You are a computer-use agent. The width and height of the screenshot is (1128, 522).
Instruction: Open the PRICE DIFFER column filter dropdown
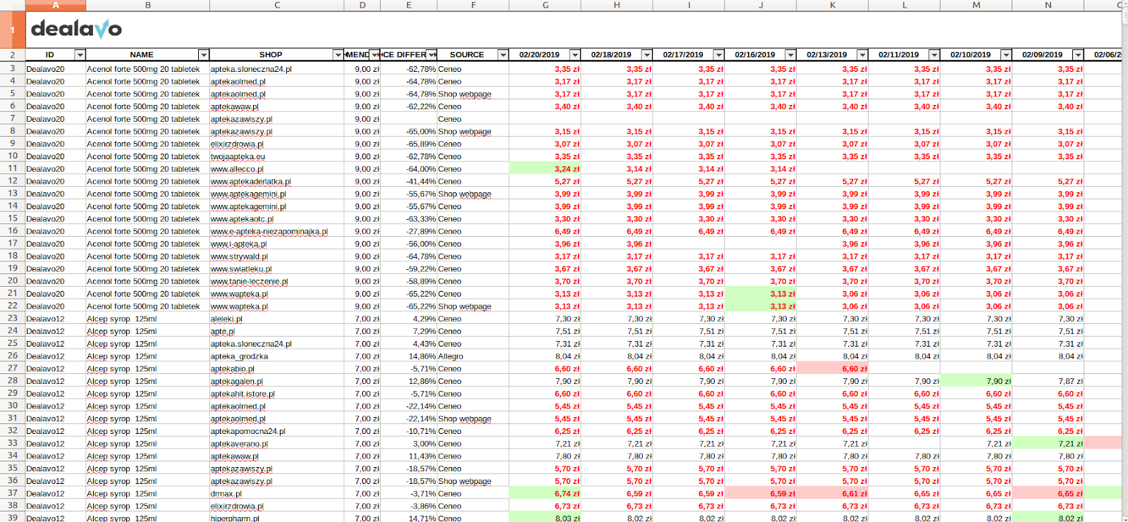431,55
